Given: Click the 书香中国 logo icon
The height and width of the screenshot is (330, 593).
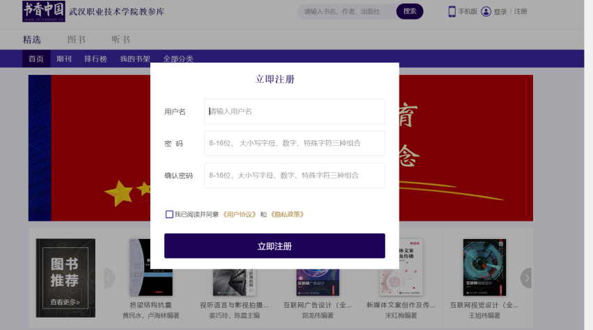Looking at the screenshot, I should point(43,11).
